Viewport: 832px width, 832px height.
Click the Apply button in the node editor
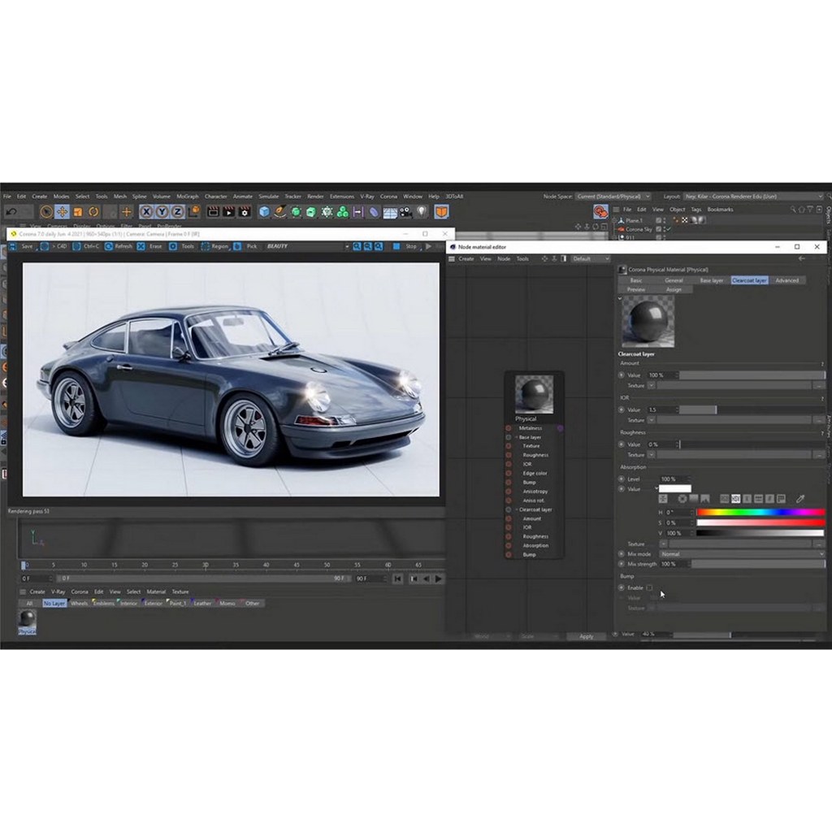[587, 637]
